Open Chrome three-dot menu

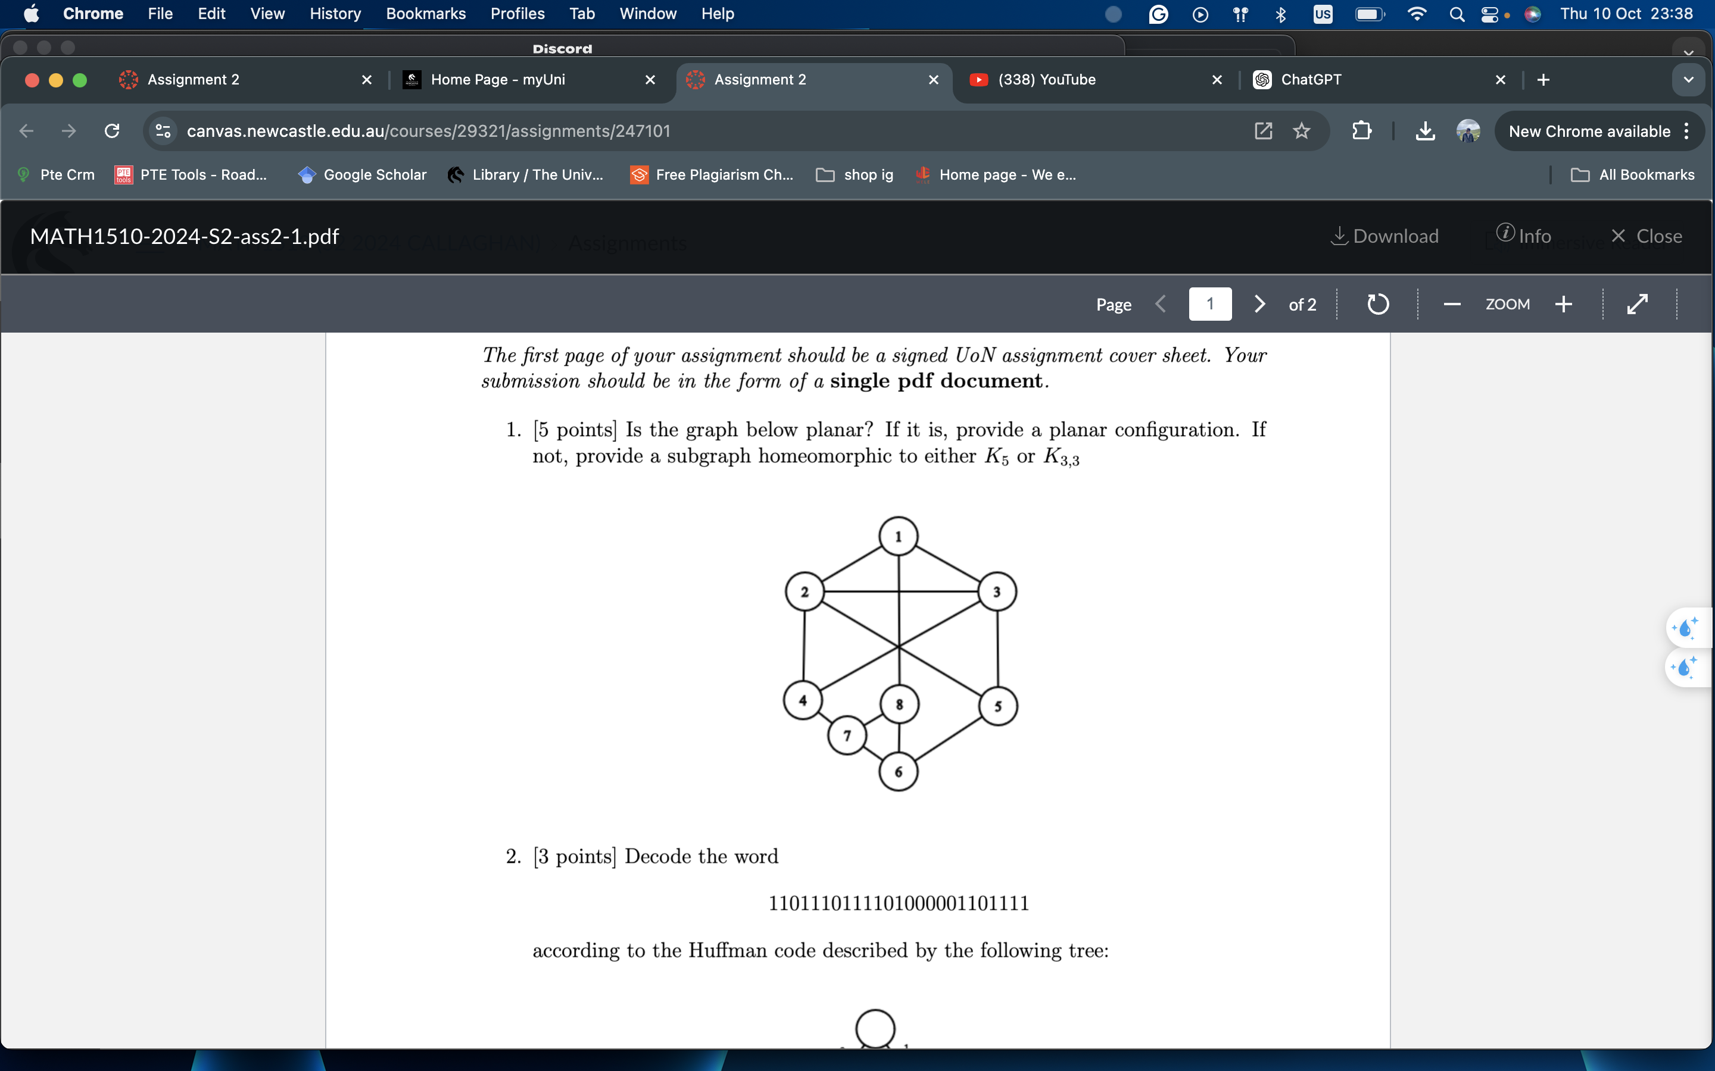coord(1686,131)
